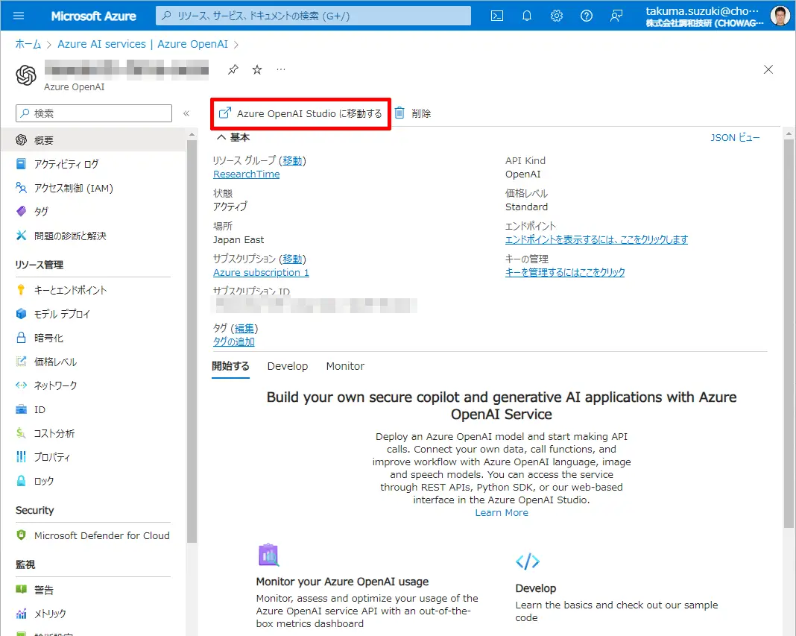The width and height of the screenshot is (796, 636).
Task: Click the メトリック chart icon
Action: pos(21,614)
